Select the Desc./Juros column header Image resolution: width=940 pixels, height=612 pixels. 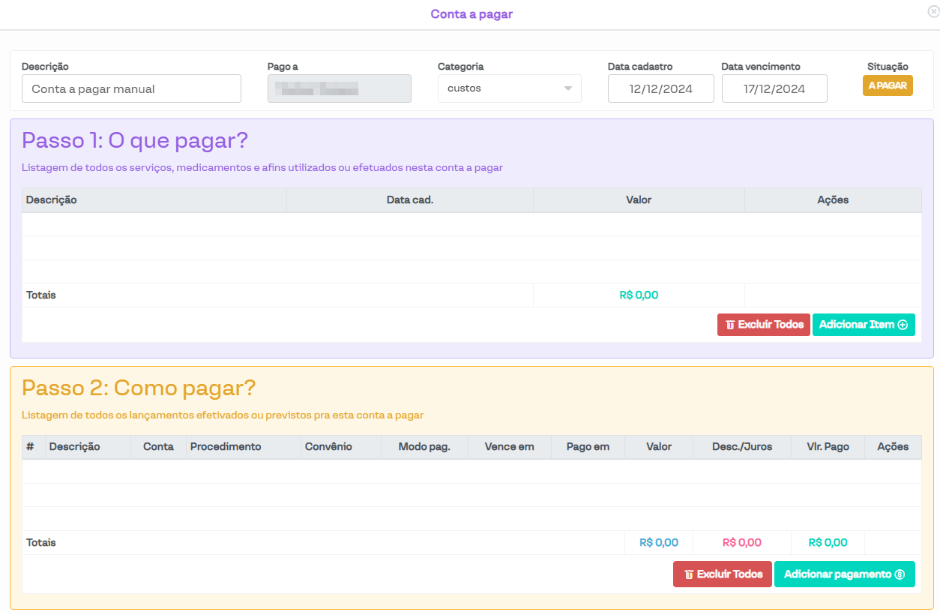click(741, 447)
